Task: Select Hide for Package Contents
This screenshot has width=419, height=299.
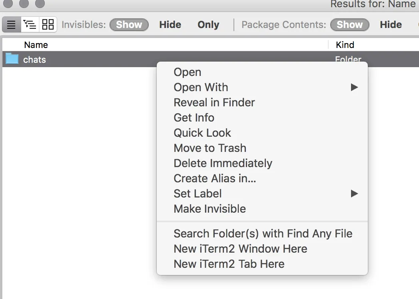Action: [391, 25]
